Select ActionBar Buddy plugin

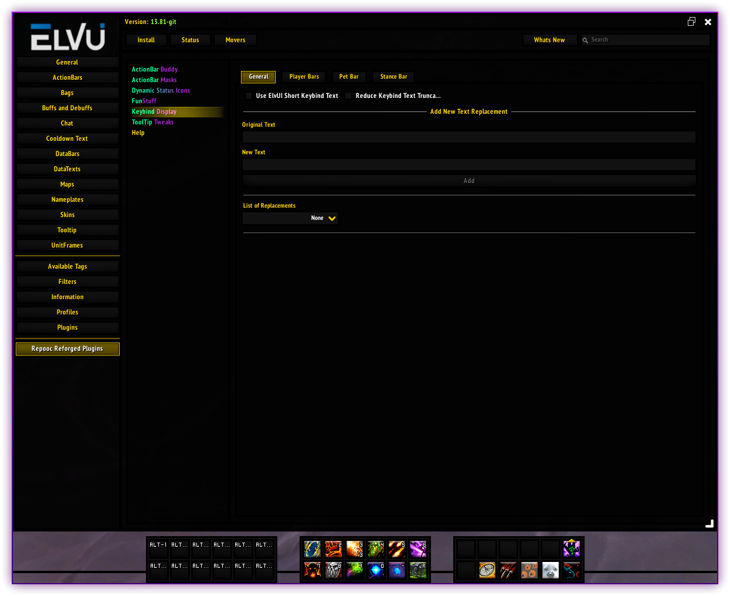point(155,69)
